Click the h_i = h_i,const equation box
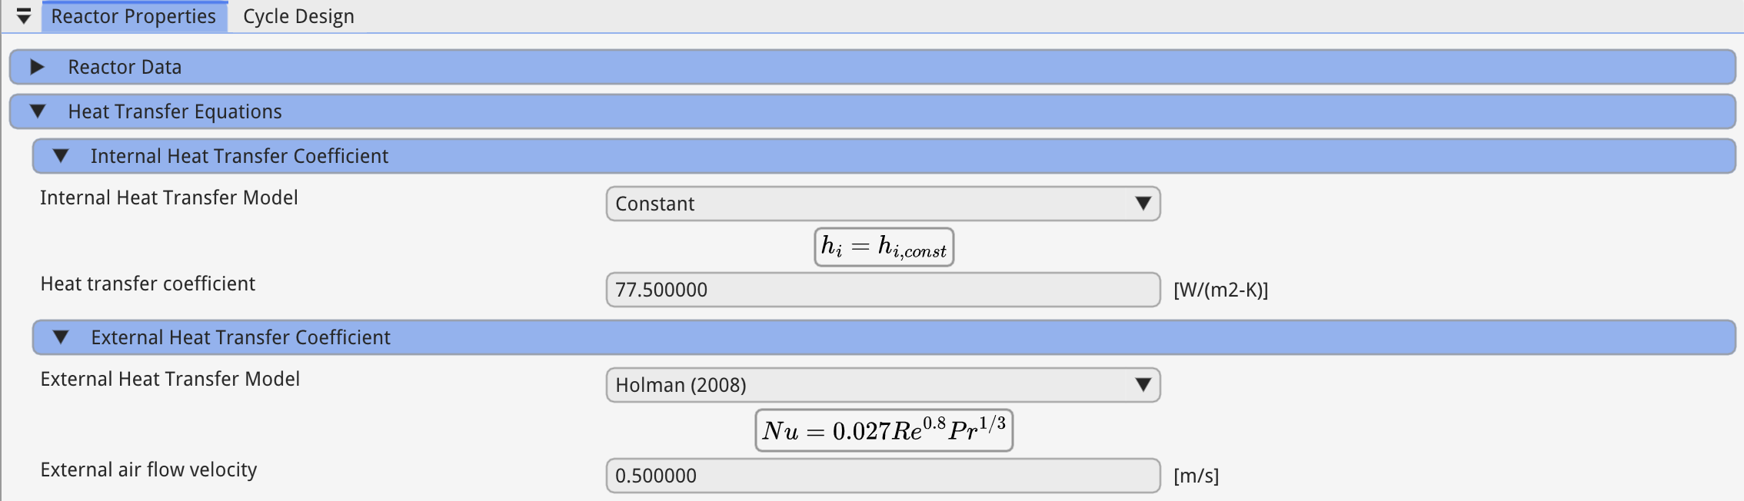 point(884,247)
